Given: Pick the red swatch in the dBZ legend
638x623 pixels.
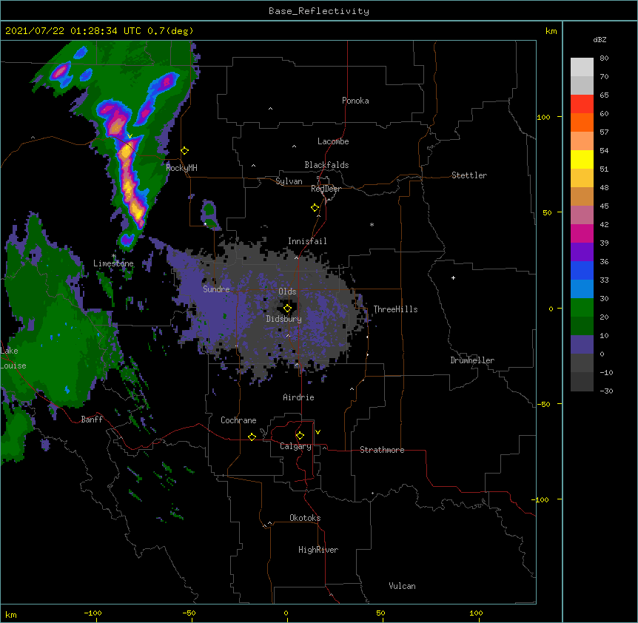Looking at the screenshot, I should click(582, 104).
